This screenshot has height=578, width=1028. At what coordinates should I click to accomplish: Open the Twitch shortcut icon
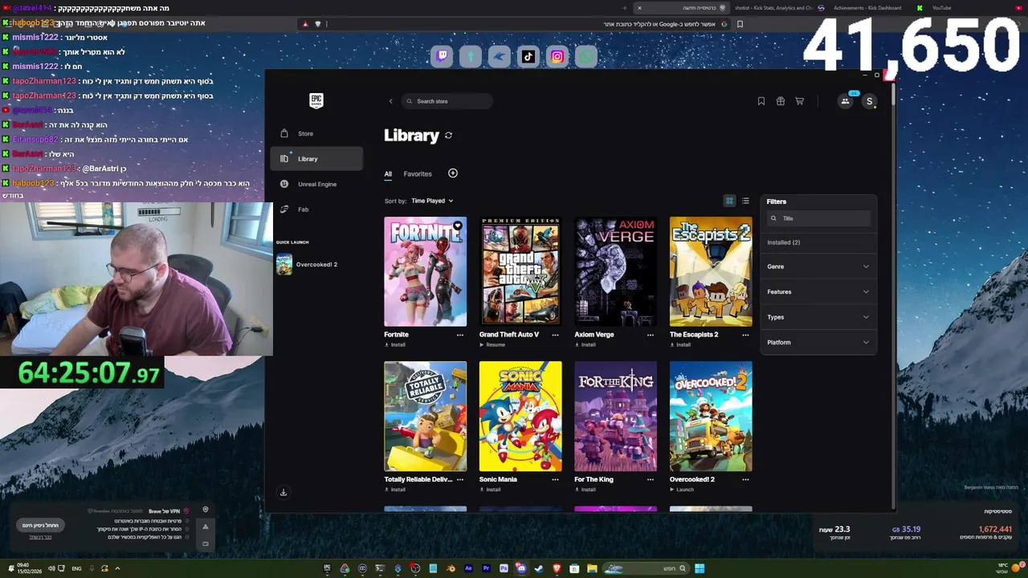pyautogui.click(x=442, y=56)
